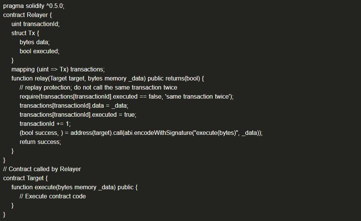The width and height of the screenshot is (361, 221).
Task: Click the transactions mapping declaration line
Action: (58, 70)
